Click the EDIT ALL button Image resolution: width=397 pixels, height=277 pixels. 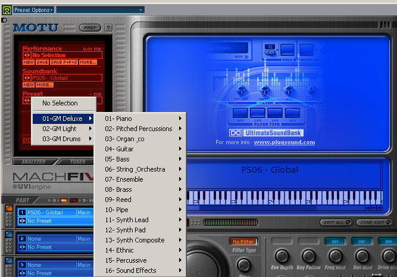pos(336,222)
